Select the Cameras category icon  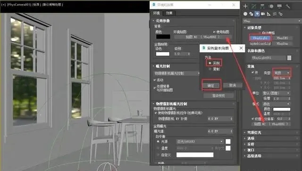pyautogui.click(x=263, y=14)
